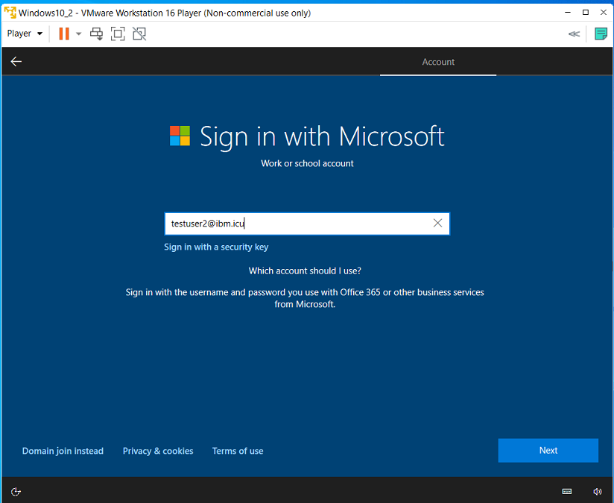
Task: Click the touch keyboard icon
Action: click(x=566, y=491)
